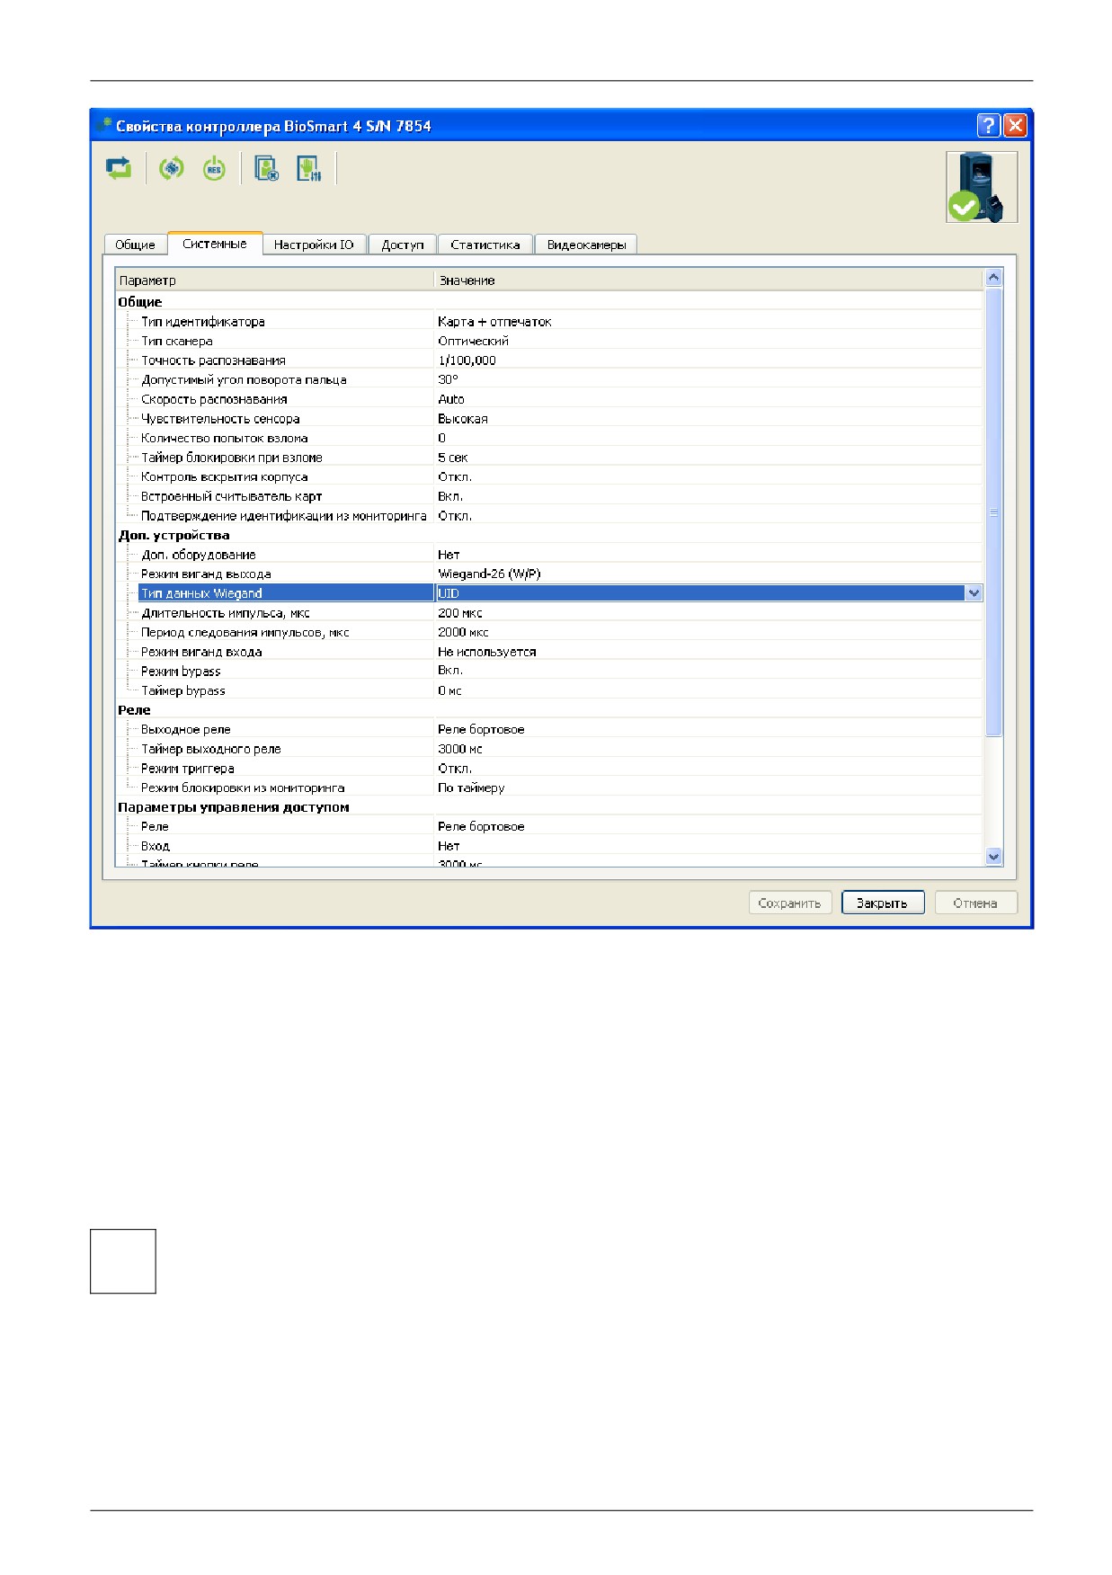Click the Wiegand-26 (W/P) value
Image resolution: width=1112 pixels, height=1575 pixels.
tap(489, 574)
